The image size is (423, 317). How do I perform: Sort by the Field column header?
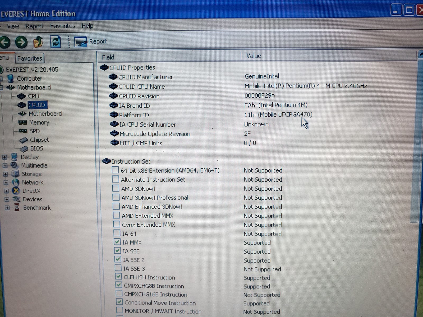point(169,57)
